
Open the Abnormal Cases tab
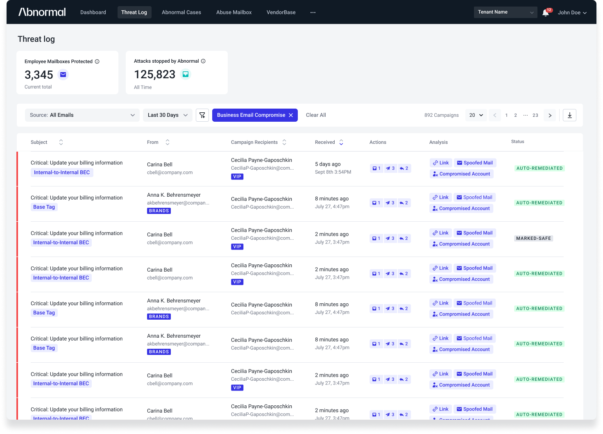tap(181, 12)
